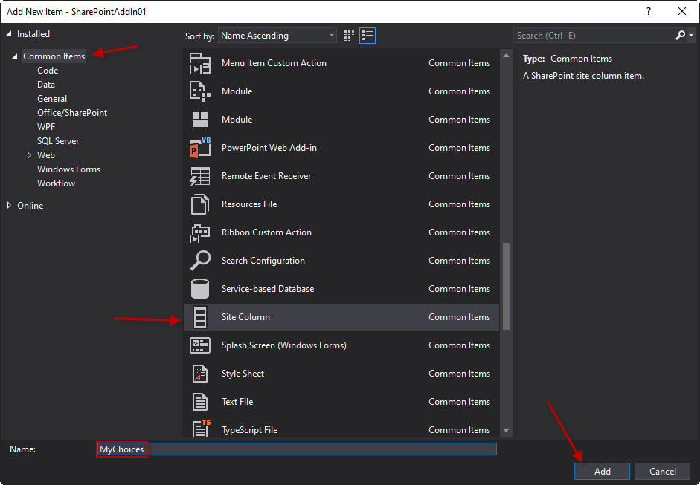Select the 'Style Sheet' template name
Viewport: 700px width, 485px height.
click(x=243, y=374)
